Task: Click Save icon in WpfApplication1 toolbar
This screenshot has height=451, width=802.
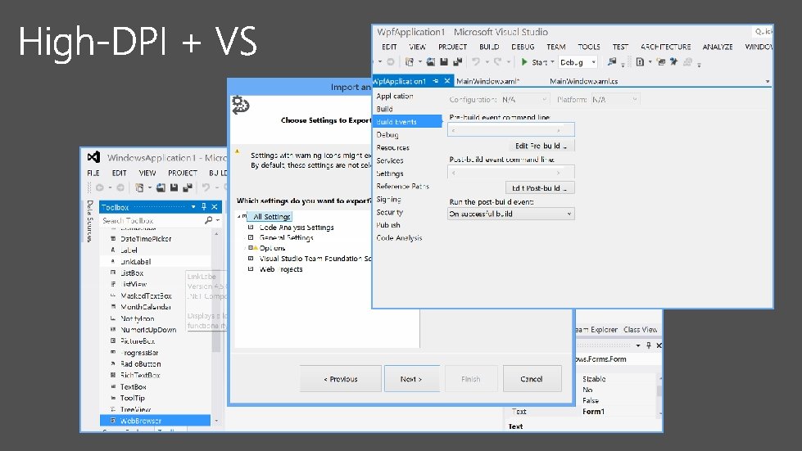Action: coord(444,62)
